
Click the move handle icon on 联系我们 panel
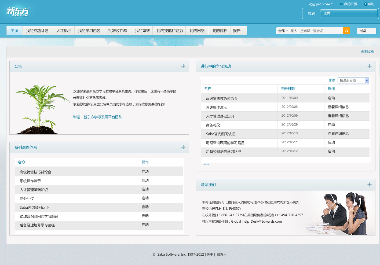370,185
